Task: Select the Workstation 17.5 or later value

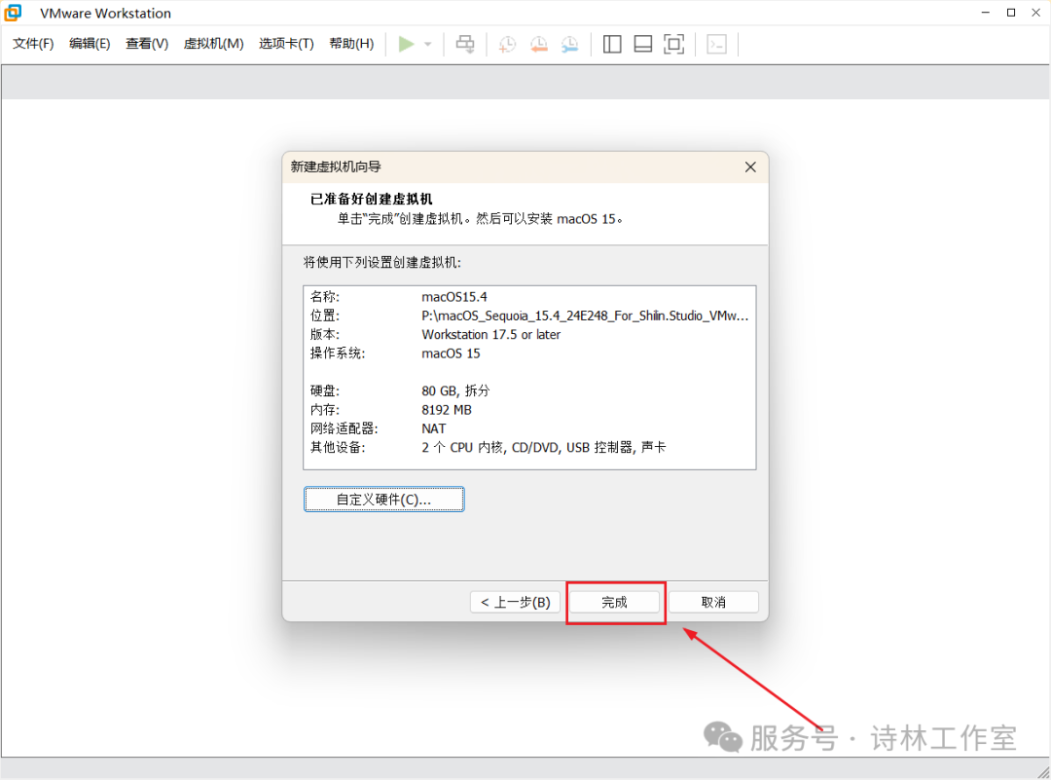Action: point(490,334)
